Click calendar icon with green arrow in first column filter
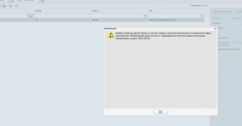Viewport: 242px width, 126px height. click(x=32, y=15)
